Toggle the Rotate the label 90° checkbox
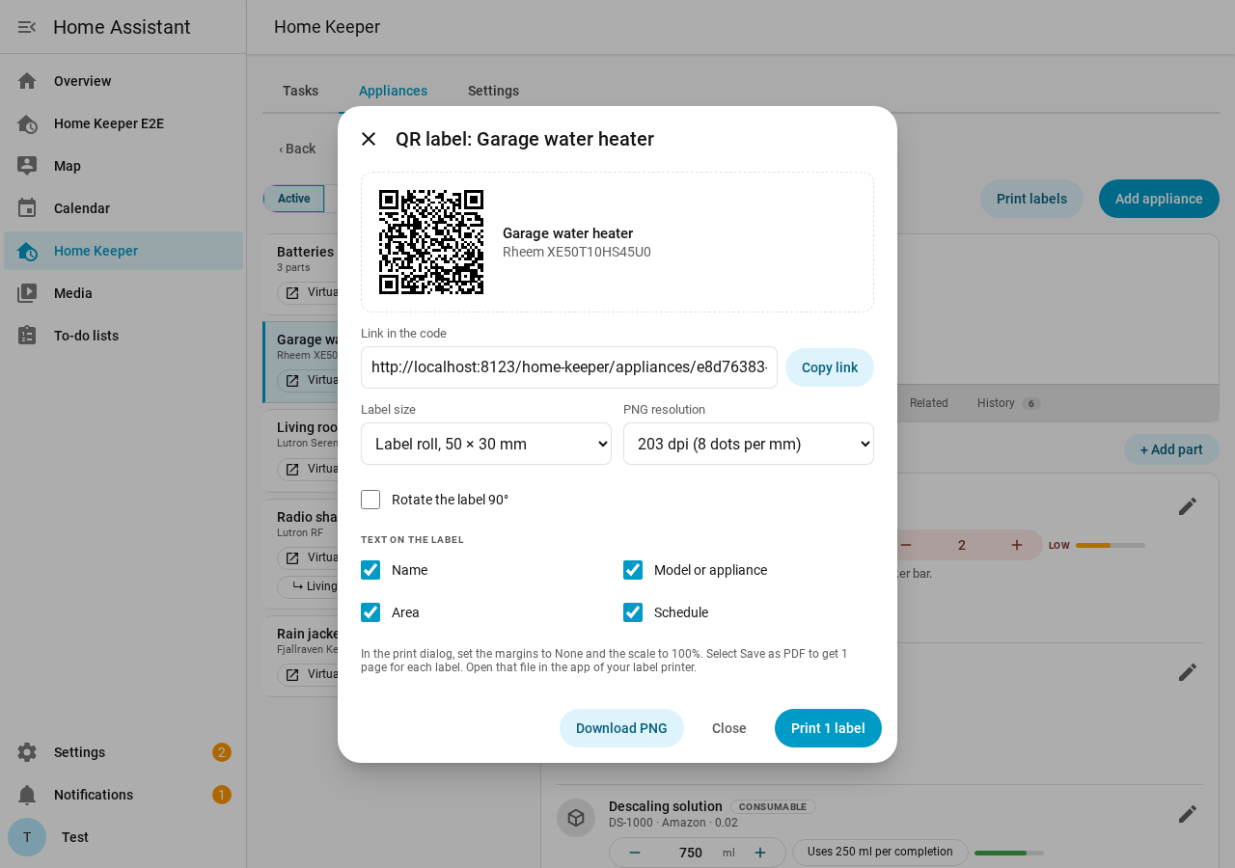Viewport: 1235px width, 868px height. coord(370,500)
